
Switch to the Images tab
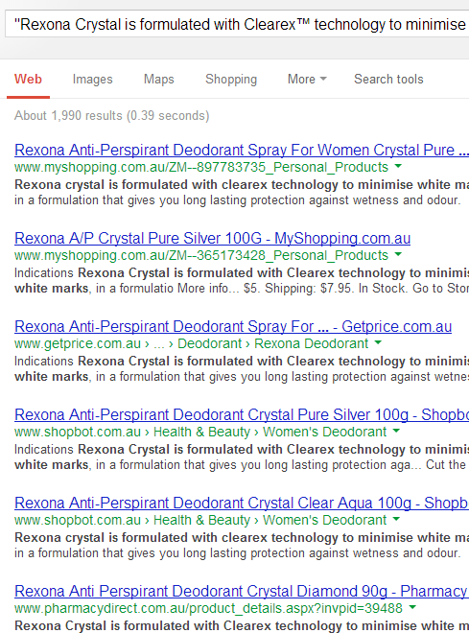click(x=92, y=79)
